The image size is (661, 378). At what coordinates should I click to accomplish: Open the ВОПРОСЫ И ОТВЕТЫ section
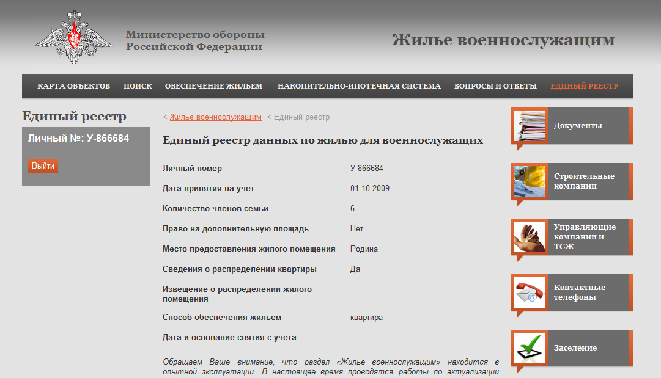(x=495, y=86)
